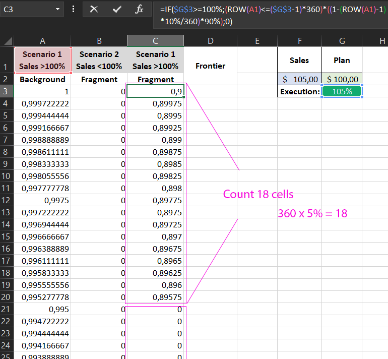The height and width of the screenshot is (359, 388).
Task: Open the Insert Function fx dialog
Action: coord(140,9)
